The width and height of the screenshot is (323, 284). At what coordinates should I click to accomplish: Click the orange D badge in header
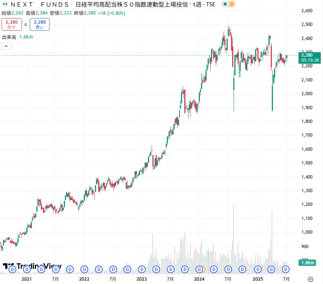pyautogui.click(x=231, y=4)
